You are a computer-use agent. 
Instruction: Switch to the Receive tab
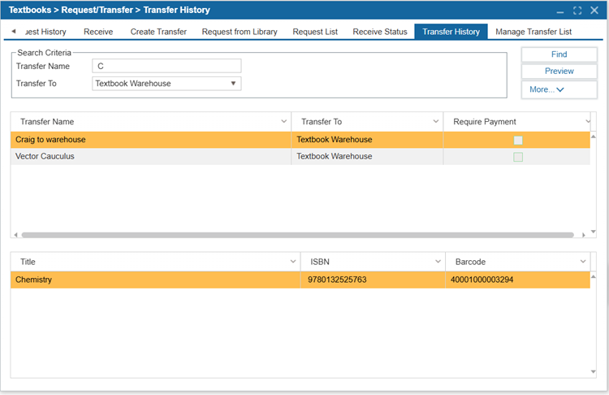click(x=98, y=32)
